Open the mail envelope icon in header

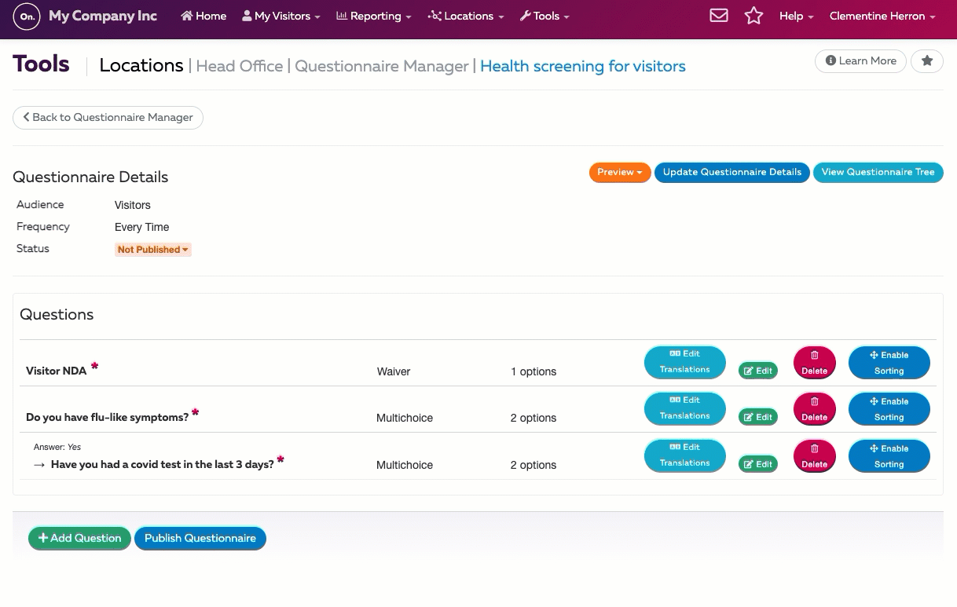click(718, 16)
